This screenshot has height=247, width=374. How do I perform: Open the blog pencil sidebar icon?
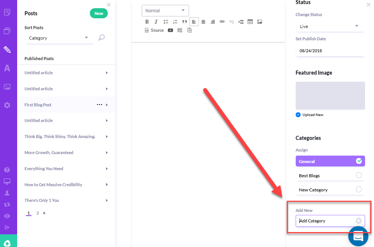click(x=7, y=49)
